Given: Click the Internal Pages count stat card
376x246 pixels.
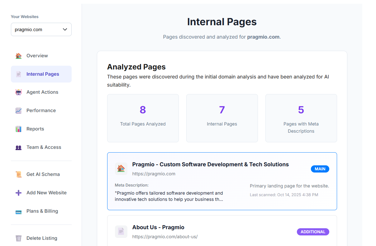Looking at the screenshot, I should click(x=222, y=118).
